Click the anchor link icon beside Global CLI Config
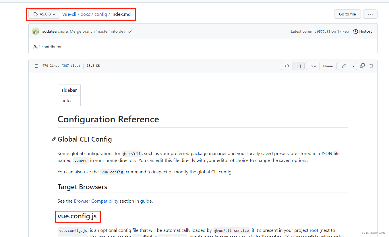Viewport: 389px width, 237px height. coord(54,139)
